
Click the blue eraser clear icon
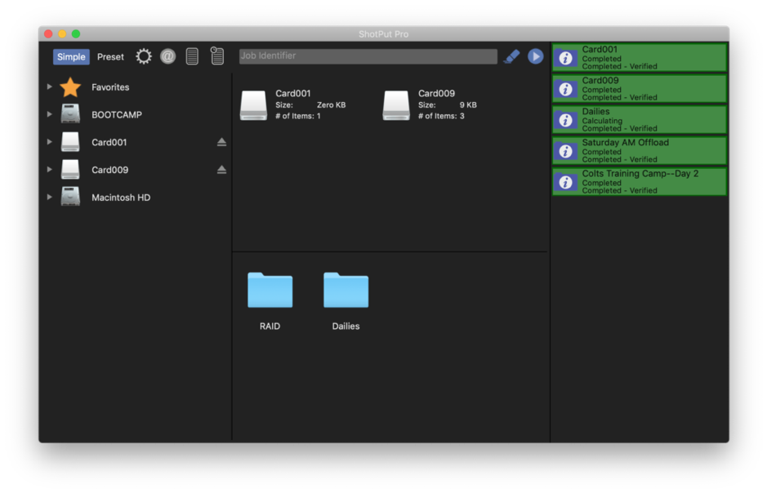click(511, 56)
